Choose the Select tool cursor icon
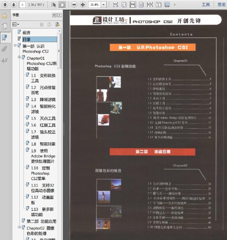Image resolution: width=227 pixels, height=240 pixels. pos(53,5)
